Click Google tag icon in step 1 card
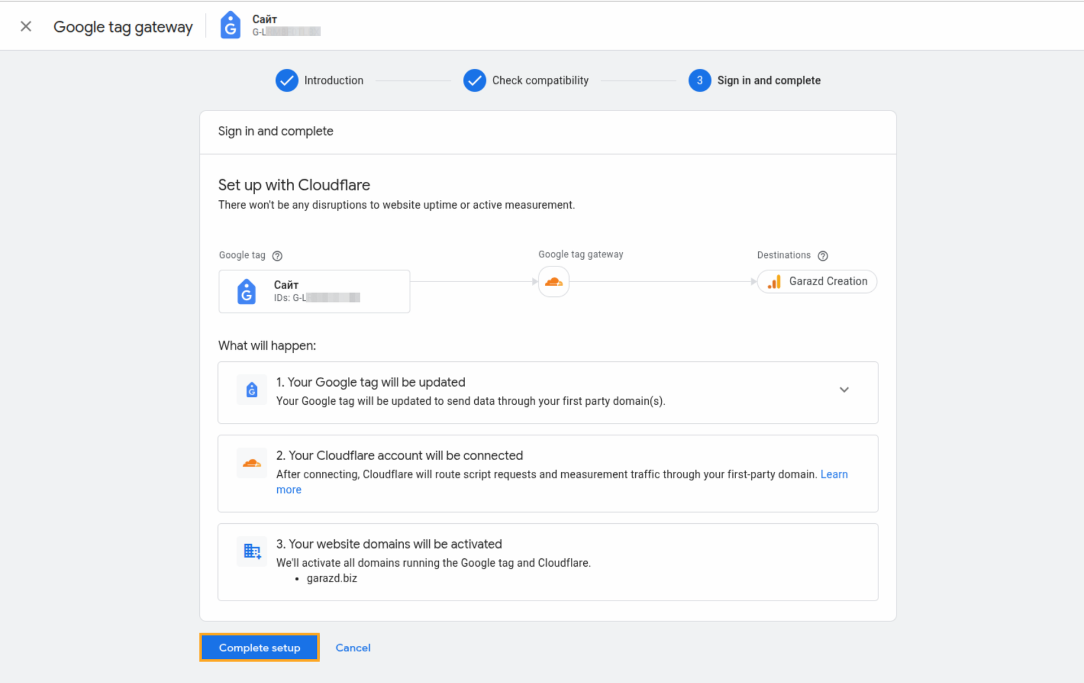The image size is (1084, 683). pyautogui.click(x=252, y=389)
